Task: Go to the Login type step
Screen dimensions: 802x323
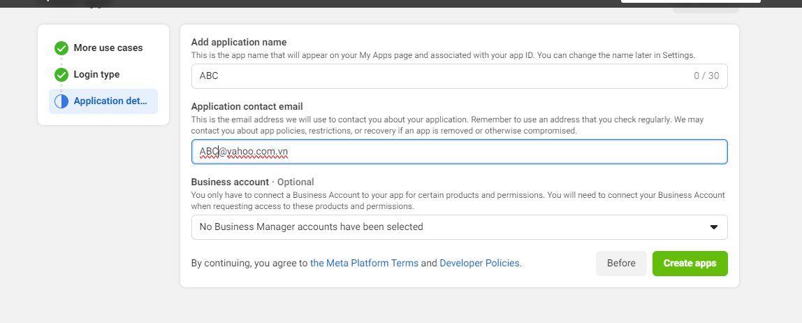Action: pyautogui.click(x=96, y=75)
